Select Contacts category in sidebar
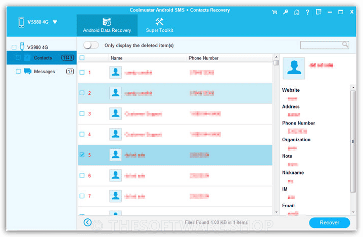363x237 pixels. pyautogui.click(x=41, y=57)
